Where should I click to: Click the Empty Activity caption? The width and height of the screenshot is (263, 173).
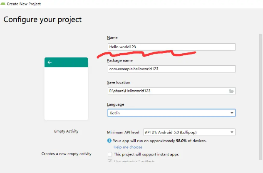pos(66,131)
